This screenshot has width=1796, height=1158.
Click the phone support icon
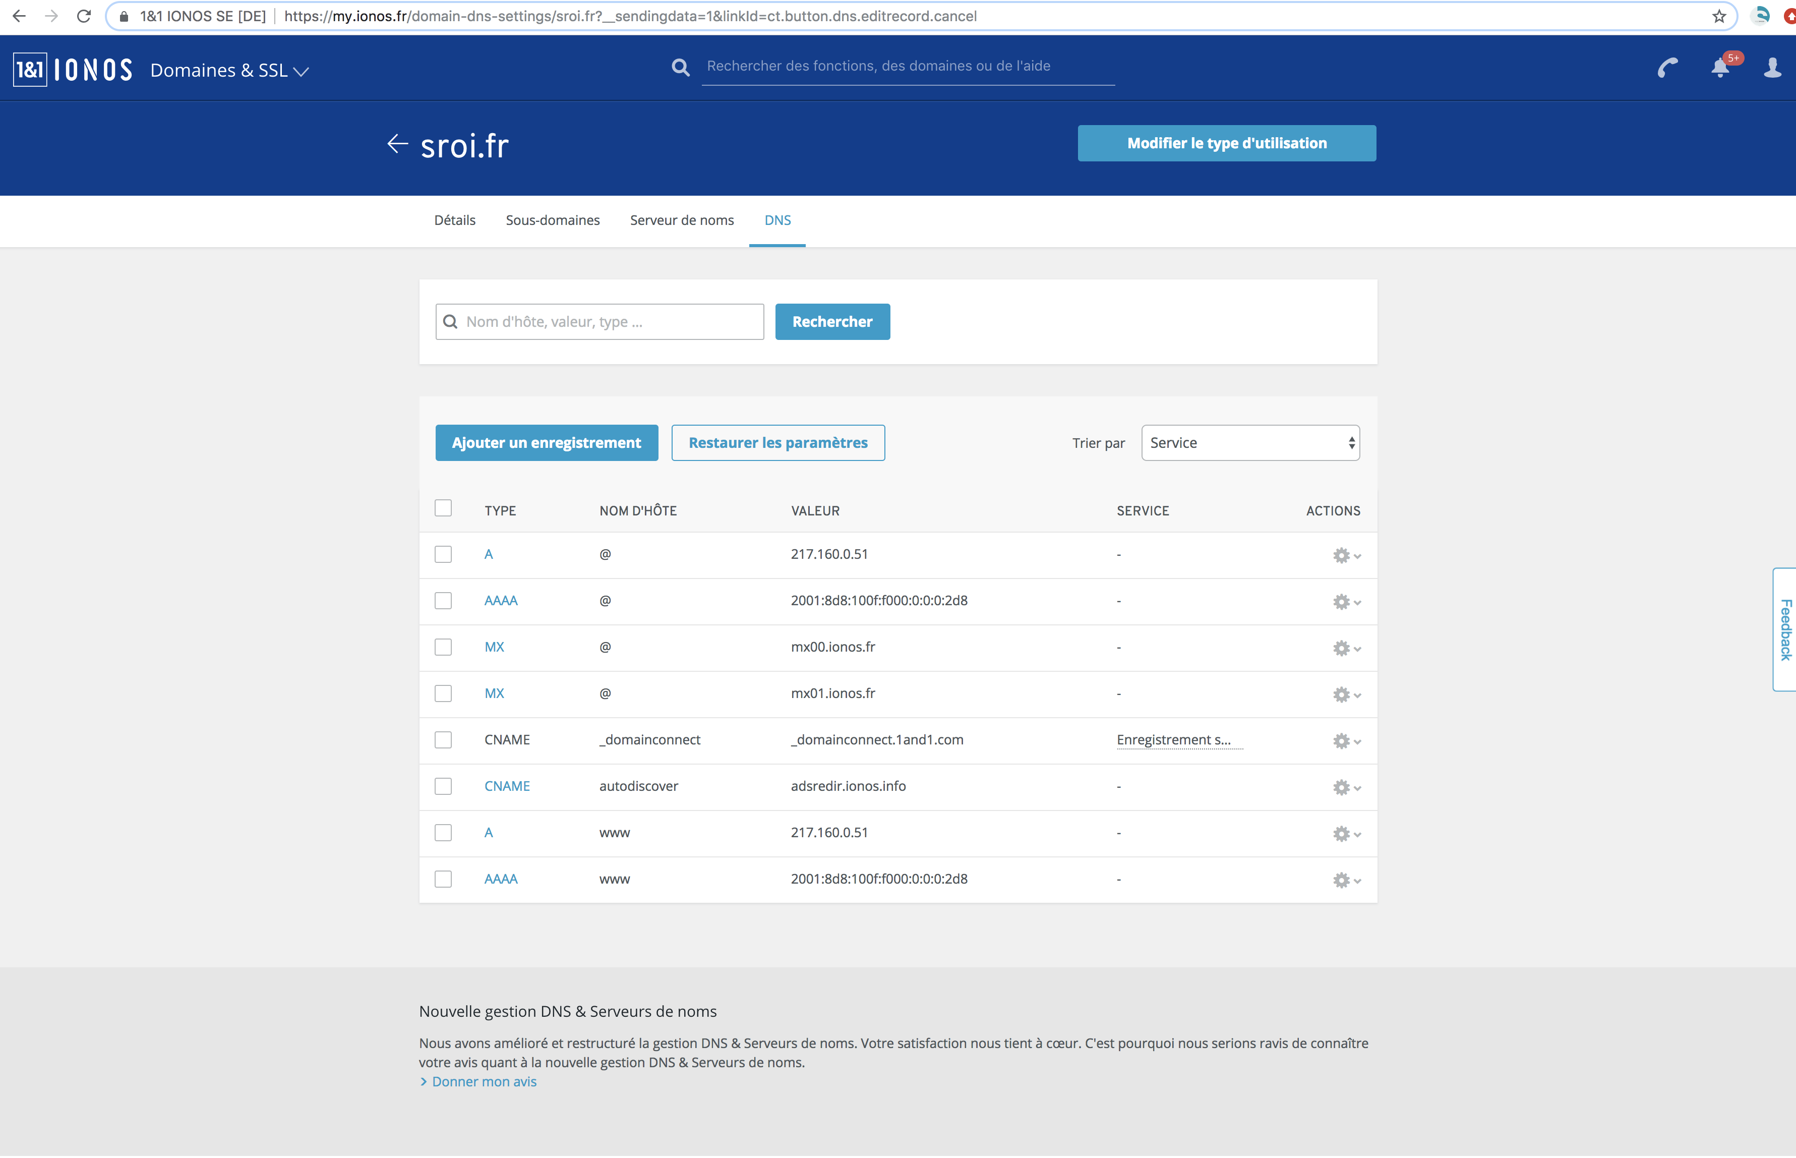pos(1667,69)
